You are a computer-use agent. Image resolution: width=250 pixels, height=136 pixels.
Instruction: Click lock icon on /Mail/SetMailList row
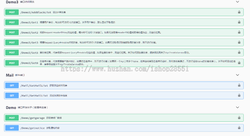(x=239, y=95)
